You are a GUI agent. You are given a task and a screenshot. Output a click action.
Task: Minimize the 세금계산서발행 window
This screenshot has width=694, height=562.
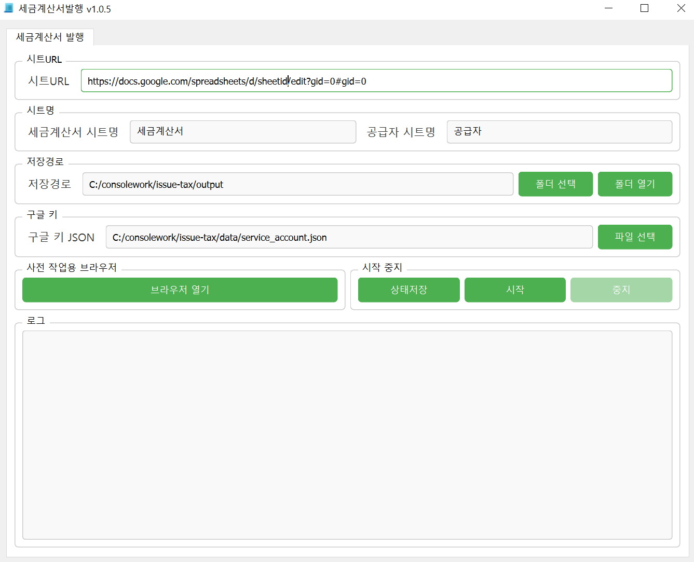[x=609, y=8]
